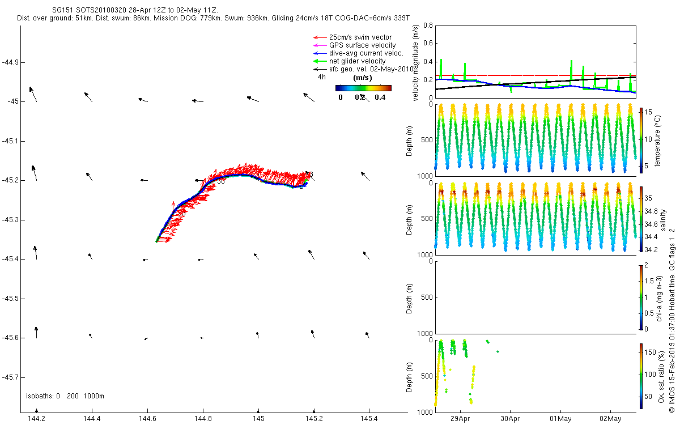The width and height of the screenshot is (680, 425).
Task: Click the empty chl-a depth plot panel
Action: pyautogui.click(x=535, y=297)
